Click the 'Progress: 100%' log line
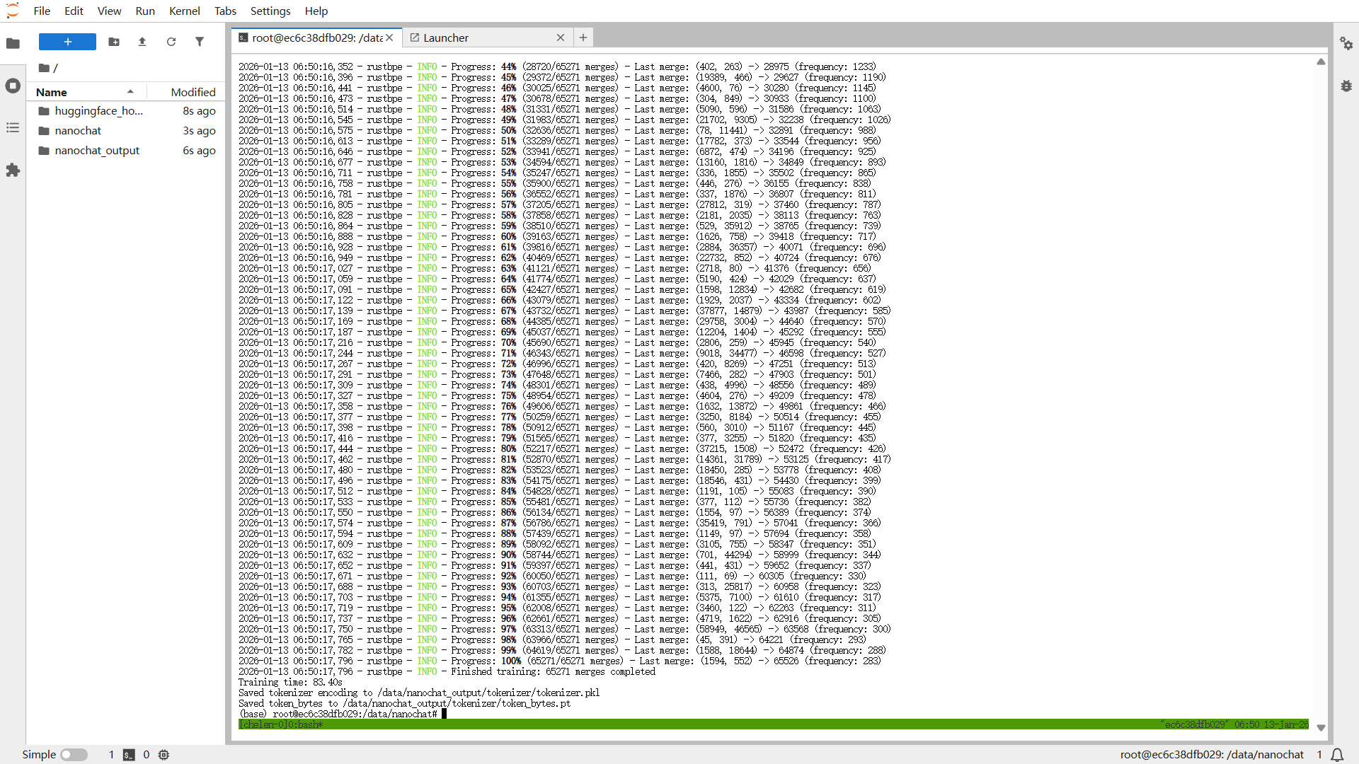This screenshot has height=764, width=1359. click(560, 661)
